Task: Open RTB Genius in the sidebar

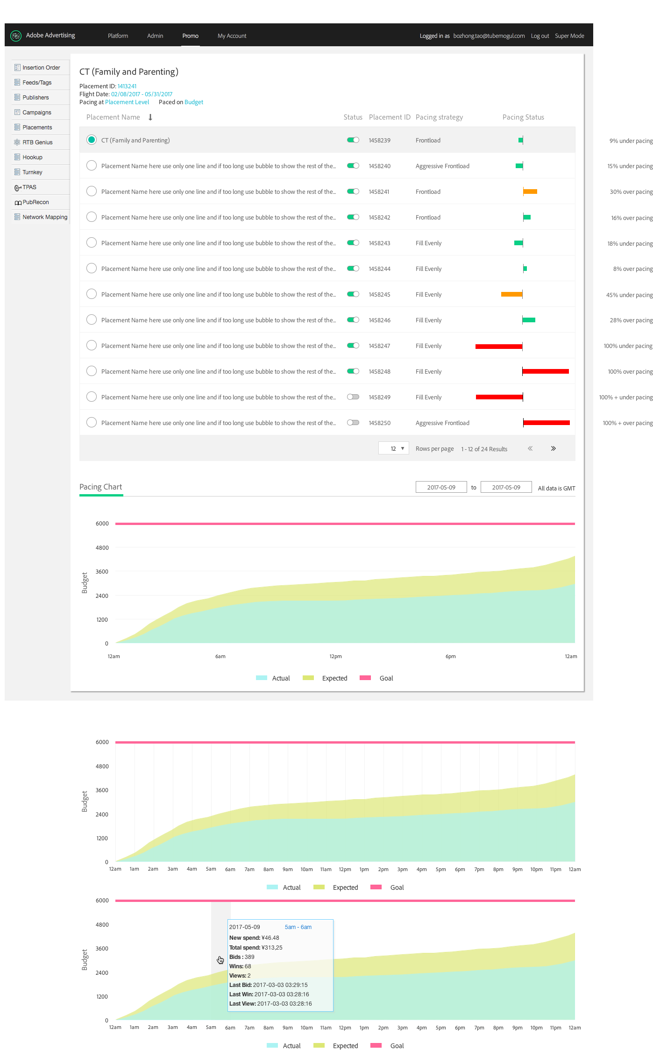Action: point(41,142)
